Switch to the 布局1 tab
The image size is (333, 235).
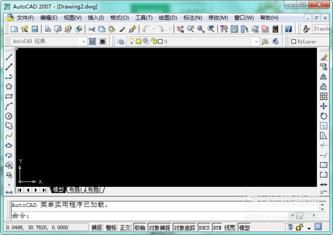(x=76, y=189)
